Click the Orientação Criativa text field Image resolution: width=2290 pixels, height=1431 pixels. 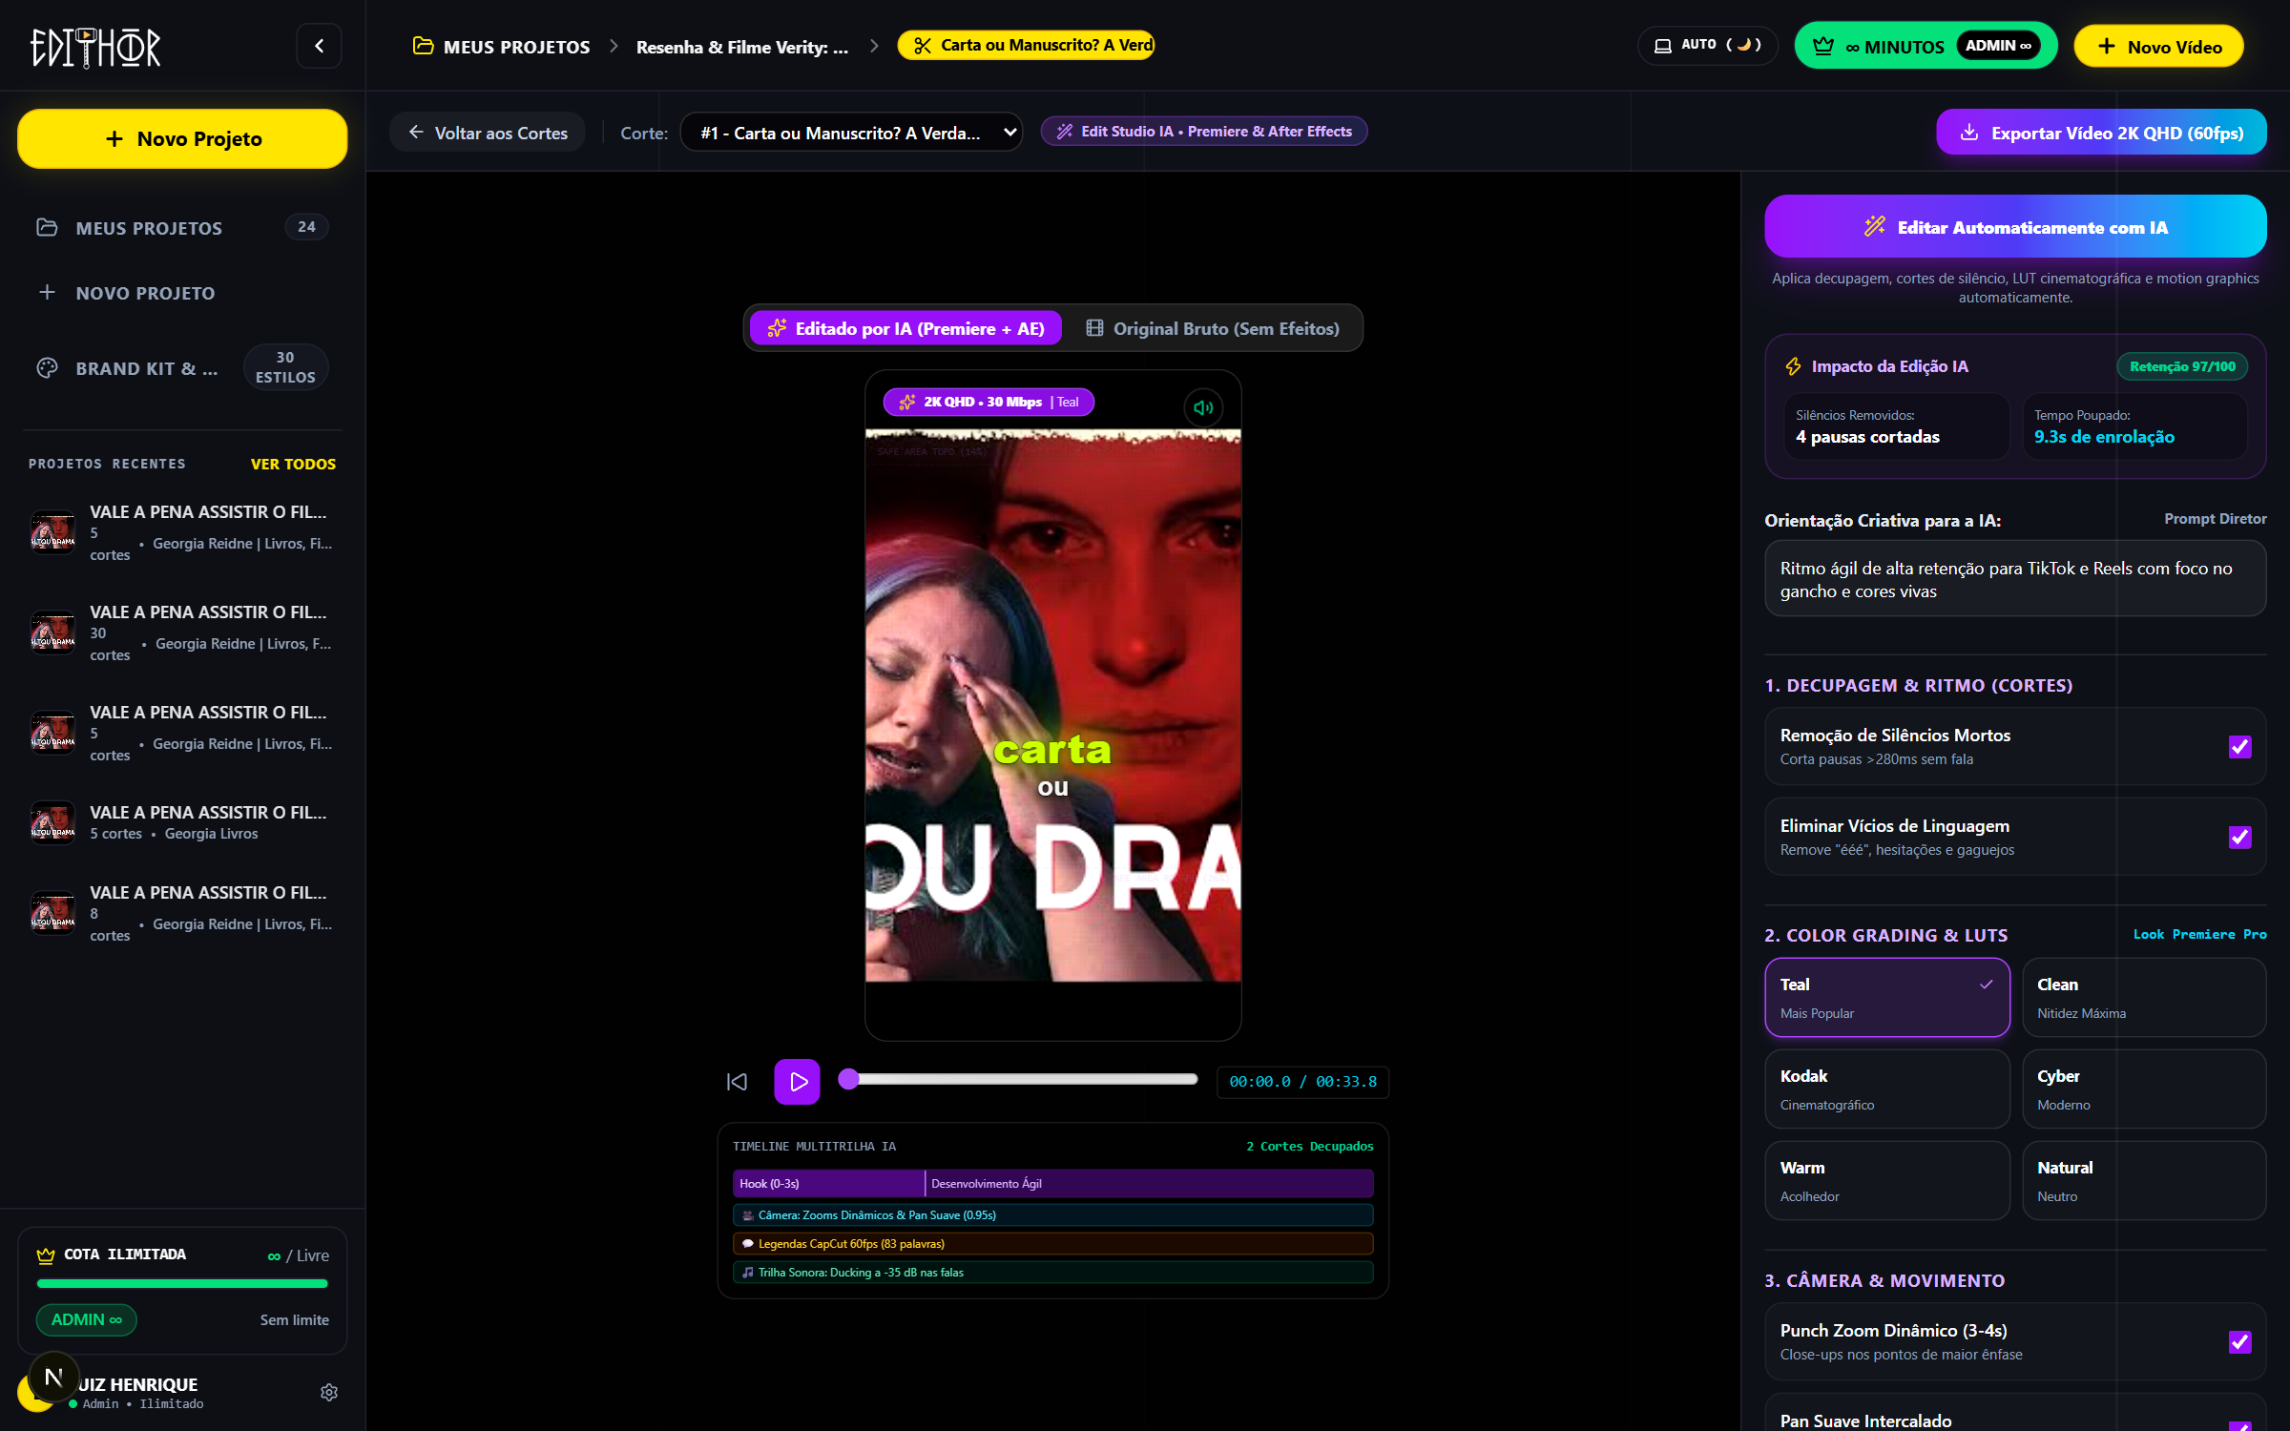coord(2015,578)
